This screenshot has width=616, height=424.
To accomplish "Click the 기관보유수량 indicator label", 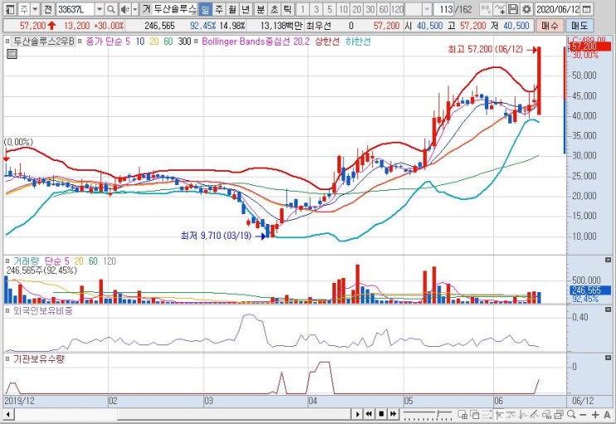I will click(38, 358).
